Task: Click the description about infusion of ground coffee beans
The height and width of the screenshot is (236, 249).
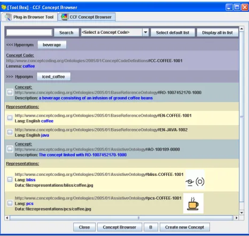Action: pos(96,98)
